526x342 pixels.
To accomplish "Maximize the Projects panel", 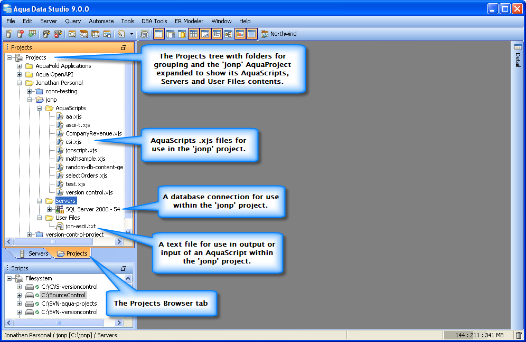I will (124, 47).
